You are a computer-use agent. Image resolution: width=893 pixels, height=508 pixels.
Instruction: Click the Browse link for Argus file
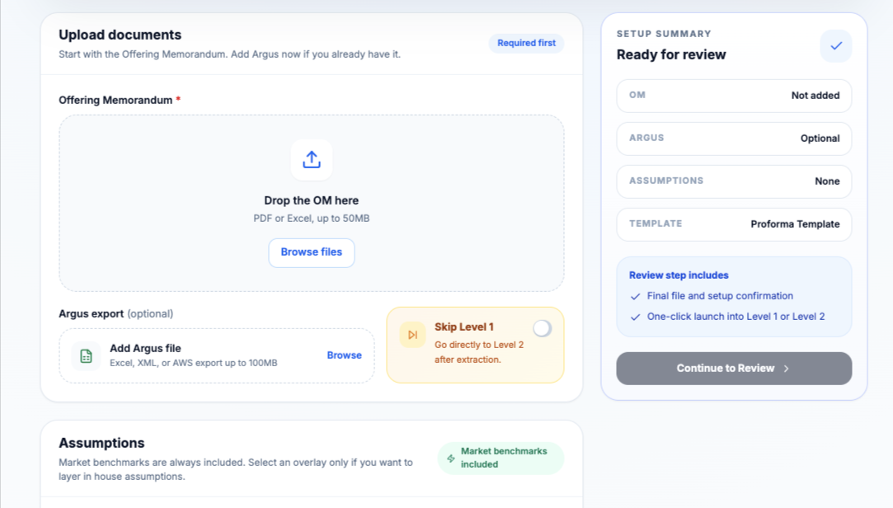click(x=344, y=355)
